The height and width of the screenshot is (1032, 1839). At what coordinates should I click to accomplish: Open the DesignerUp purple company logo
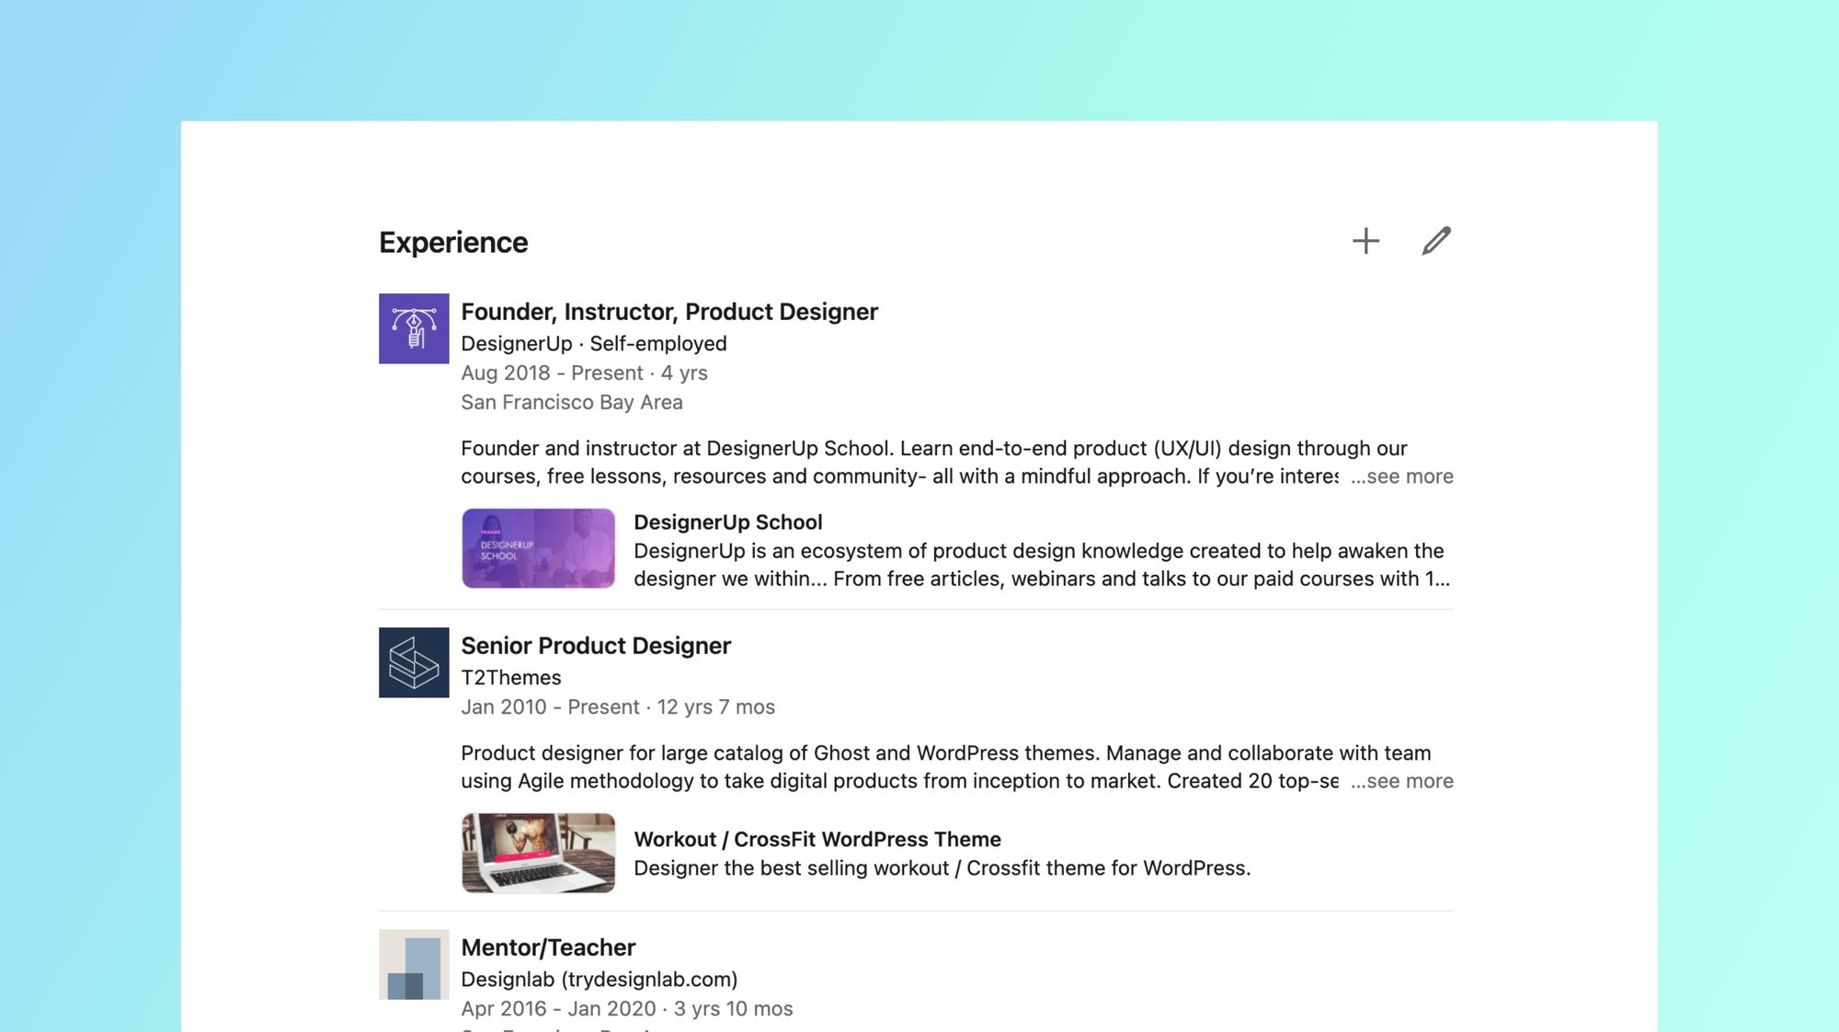414,328
